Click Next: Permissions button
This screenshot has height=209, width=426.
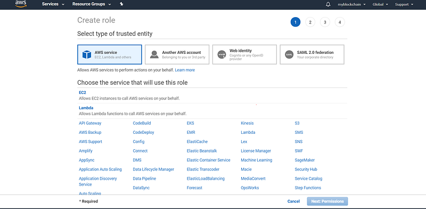pyautogui.click(x=327, y=202)
